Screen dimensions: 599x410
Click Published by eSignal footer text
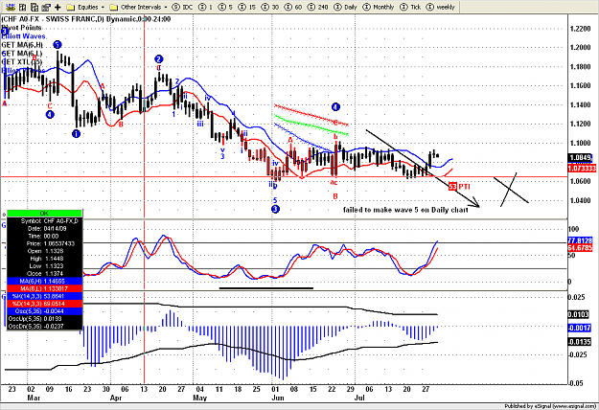pyautogui.click(x=550, y=406)
